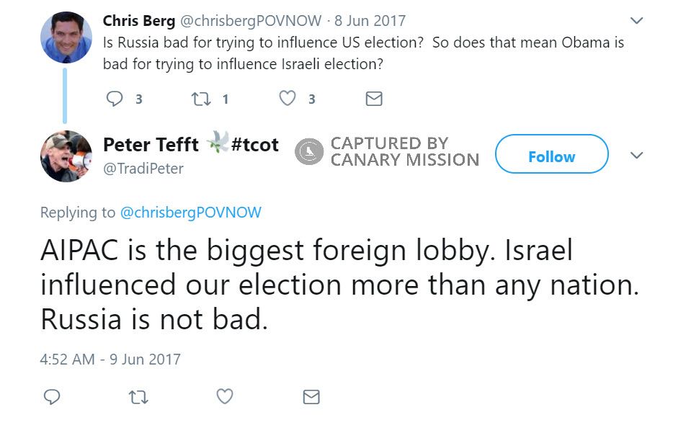
Task: Click the #tcot hashtag
Action: click(x=254, y=145)
